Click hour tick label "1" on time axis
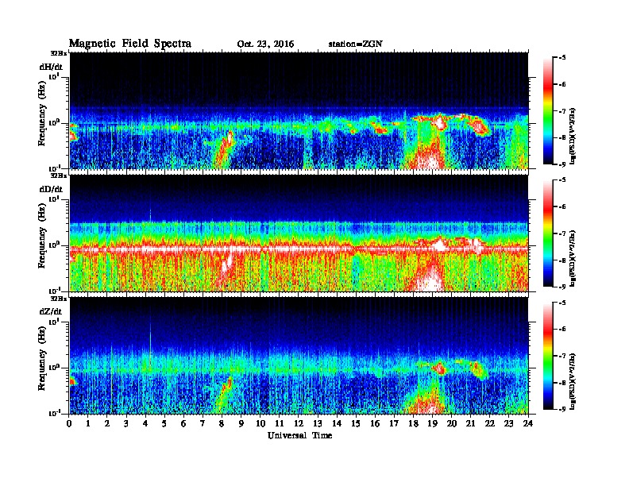 [x=88, y=424]
